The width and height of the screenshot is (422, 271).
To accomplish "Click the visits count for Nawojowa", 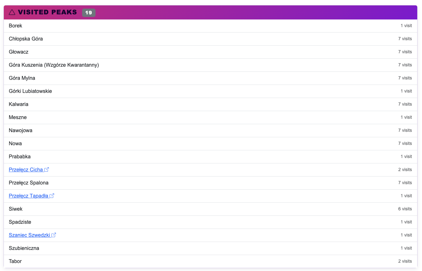I will (x=405, y=130).
